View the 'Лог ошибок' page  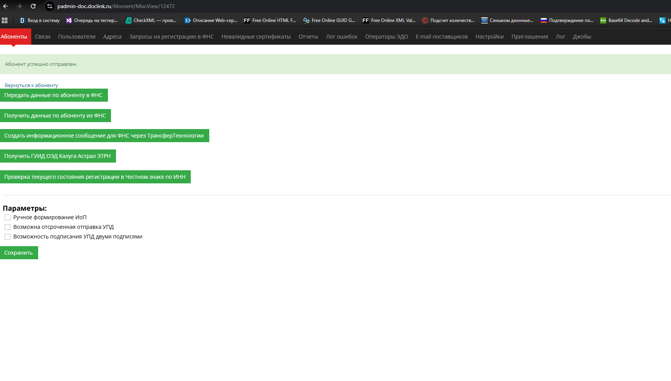(341, 37)
